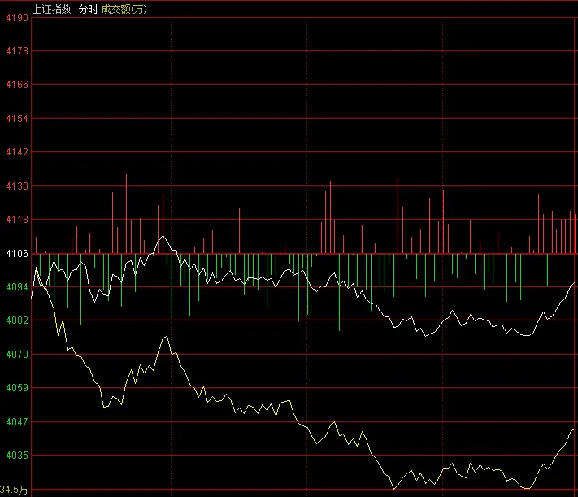Click the 34.5万 volume label
The height and width of the screenshot is (497, 578).
pos(14,490)
